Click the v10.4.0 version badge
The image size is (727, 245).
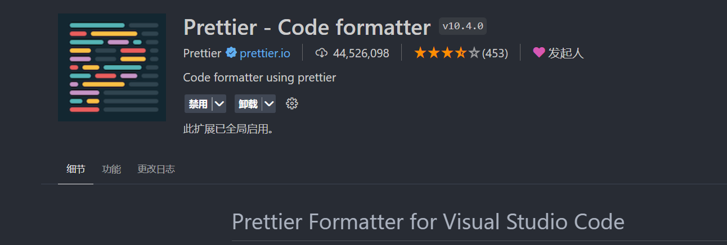coord(463,26)
